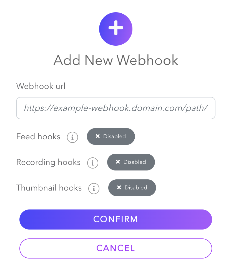The width and height of the screenshot is (231, 278).
Task: Click the purple plus icon at top
Action: [115, 29]
